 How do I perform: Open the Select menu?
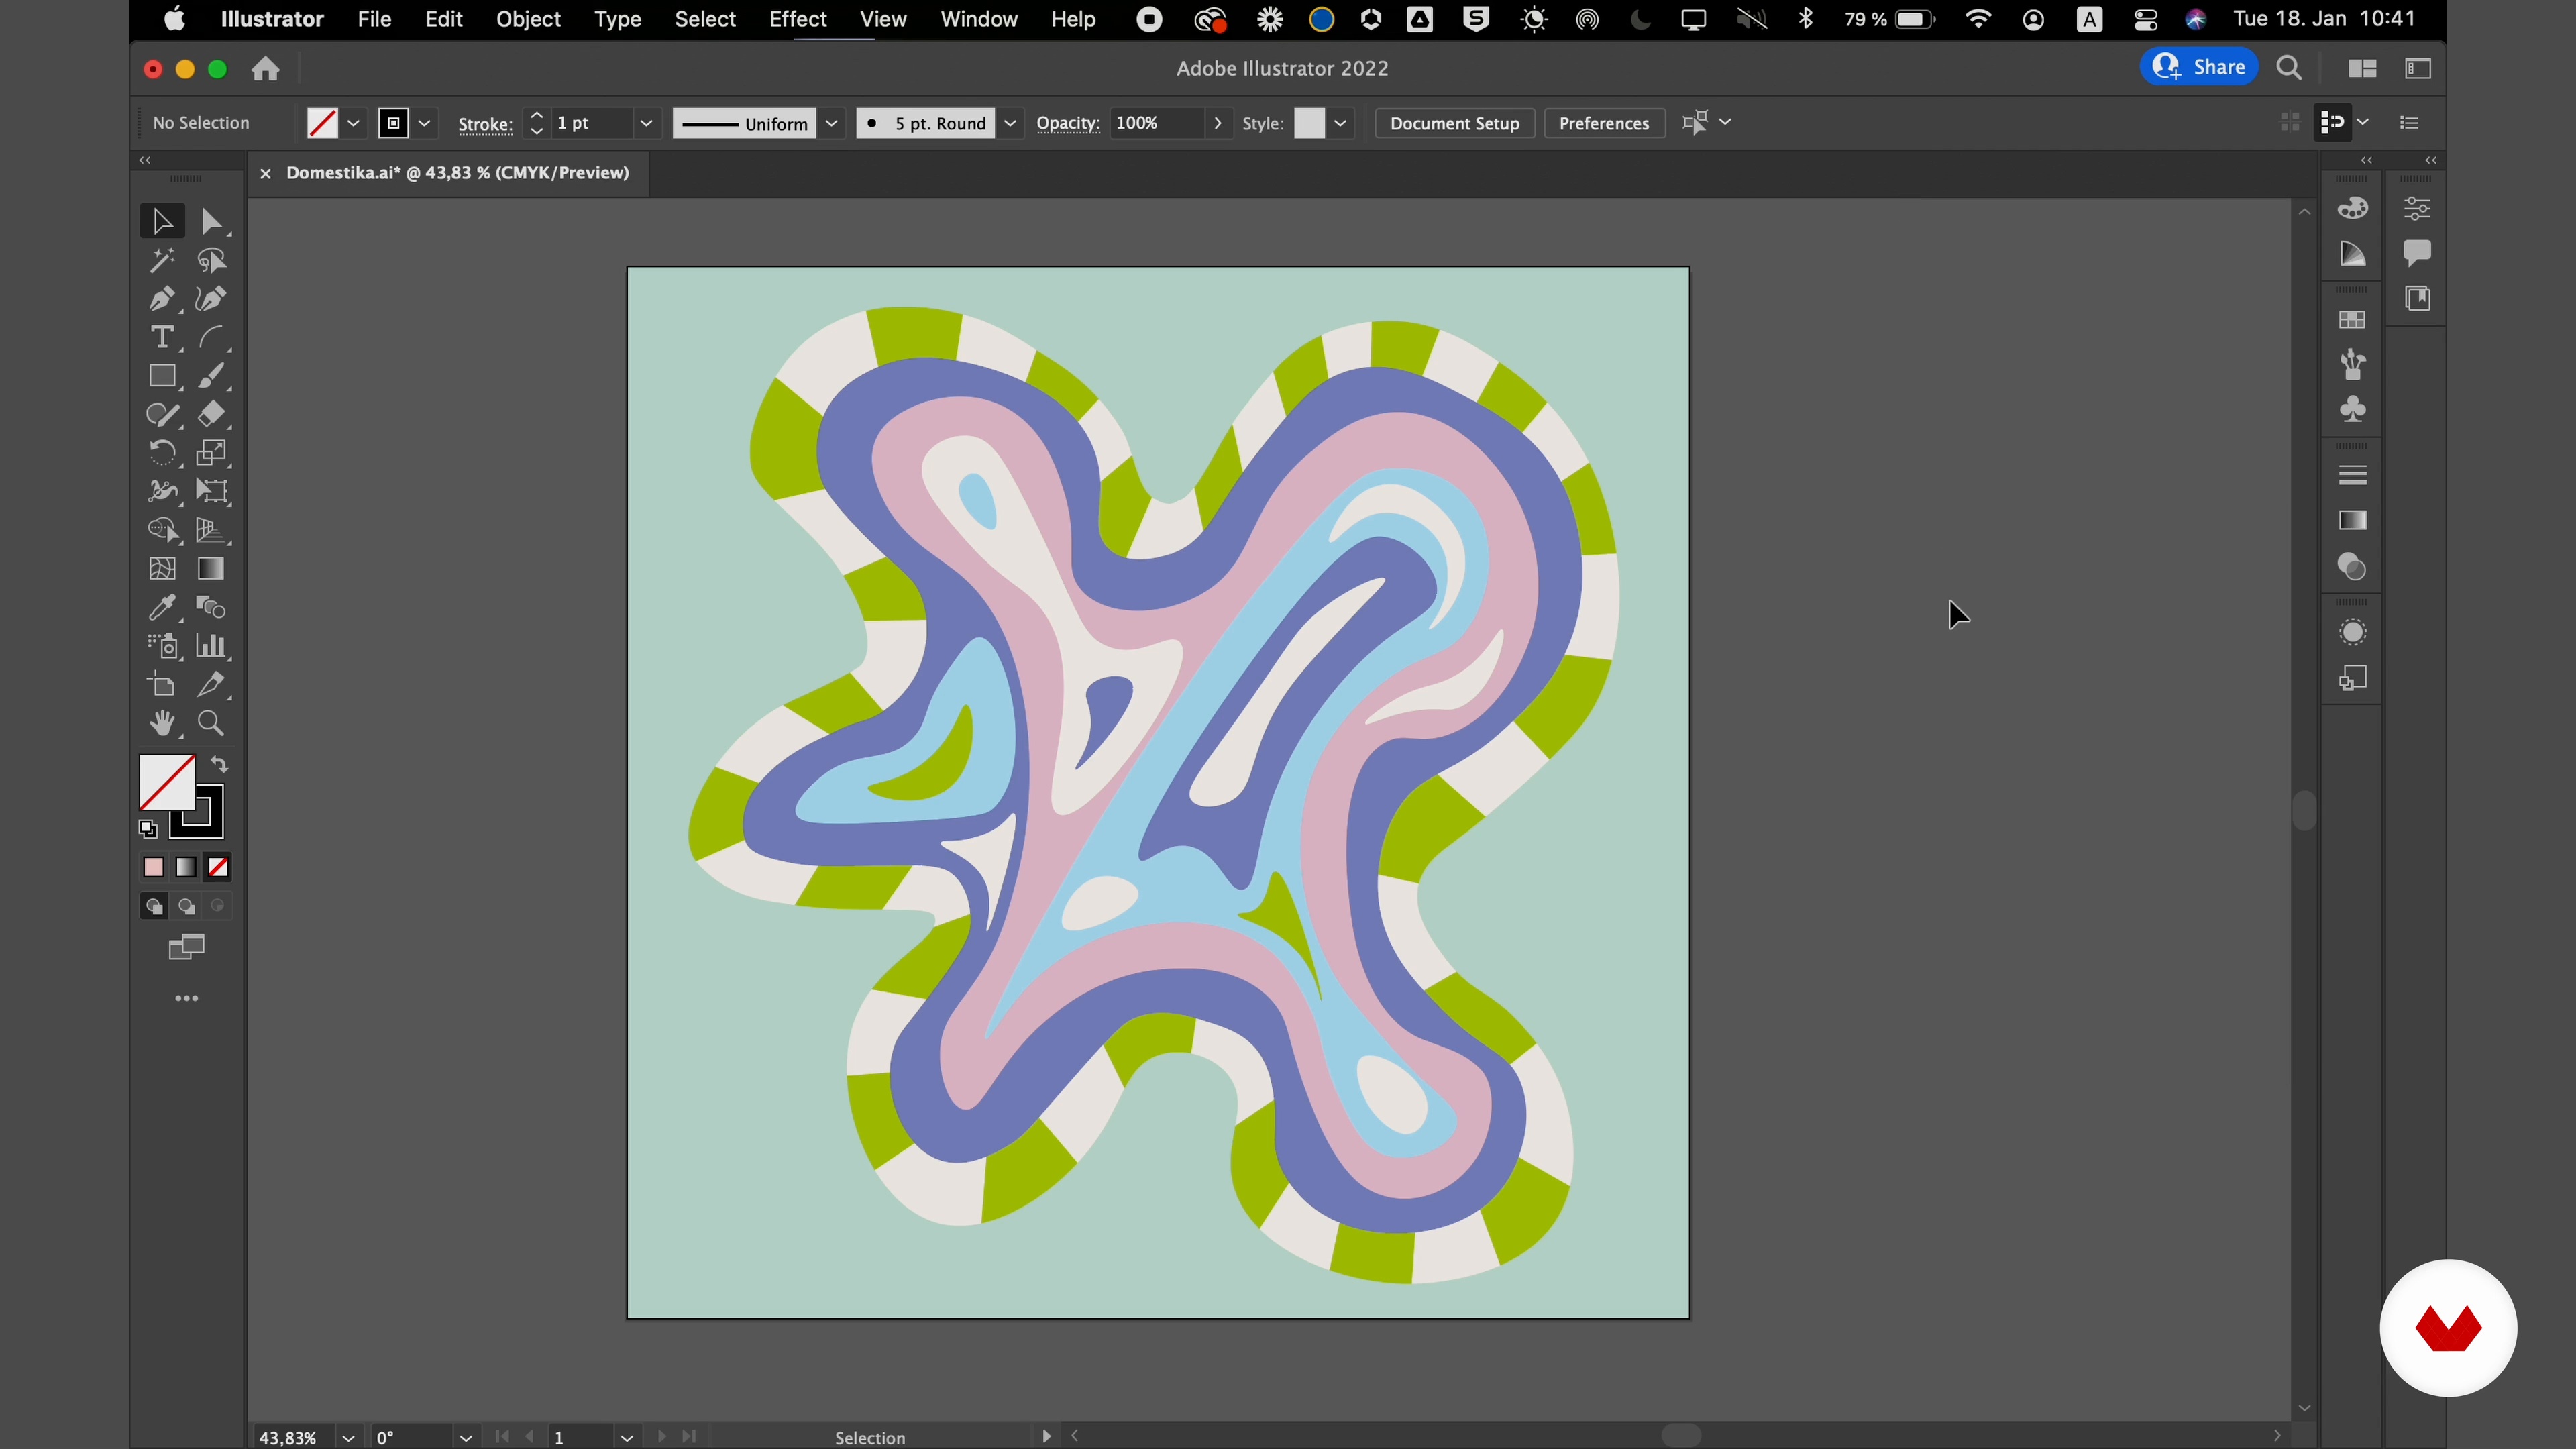pyautogui.click(x=705, y=20)
